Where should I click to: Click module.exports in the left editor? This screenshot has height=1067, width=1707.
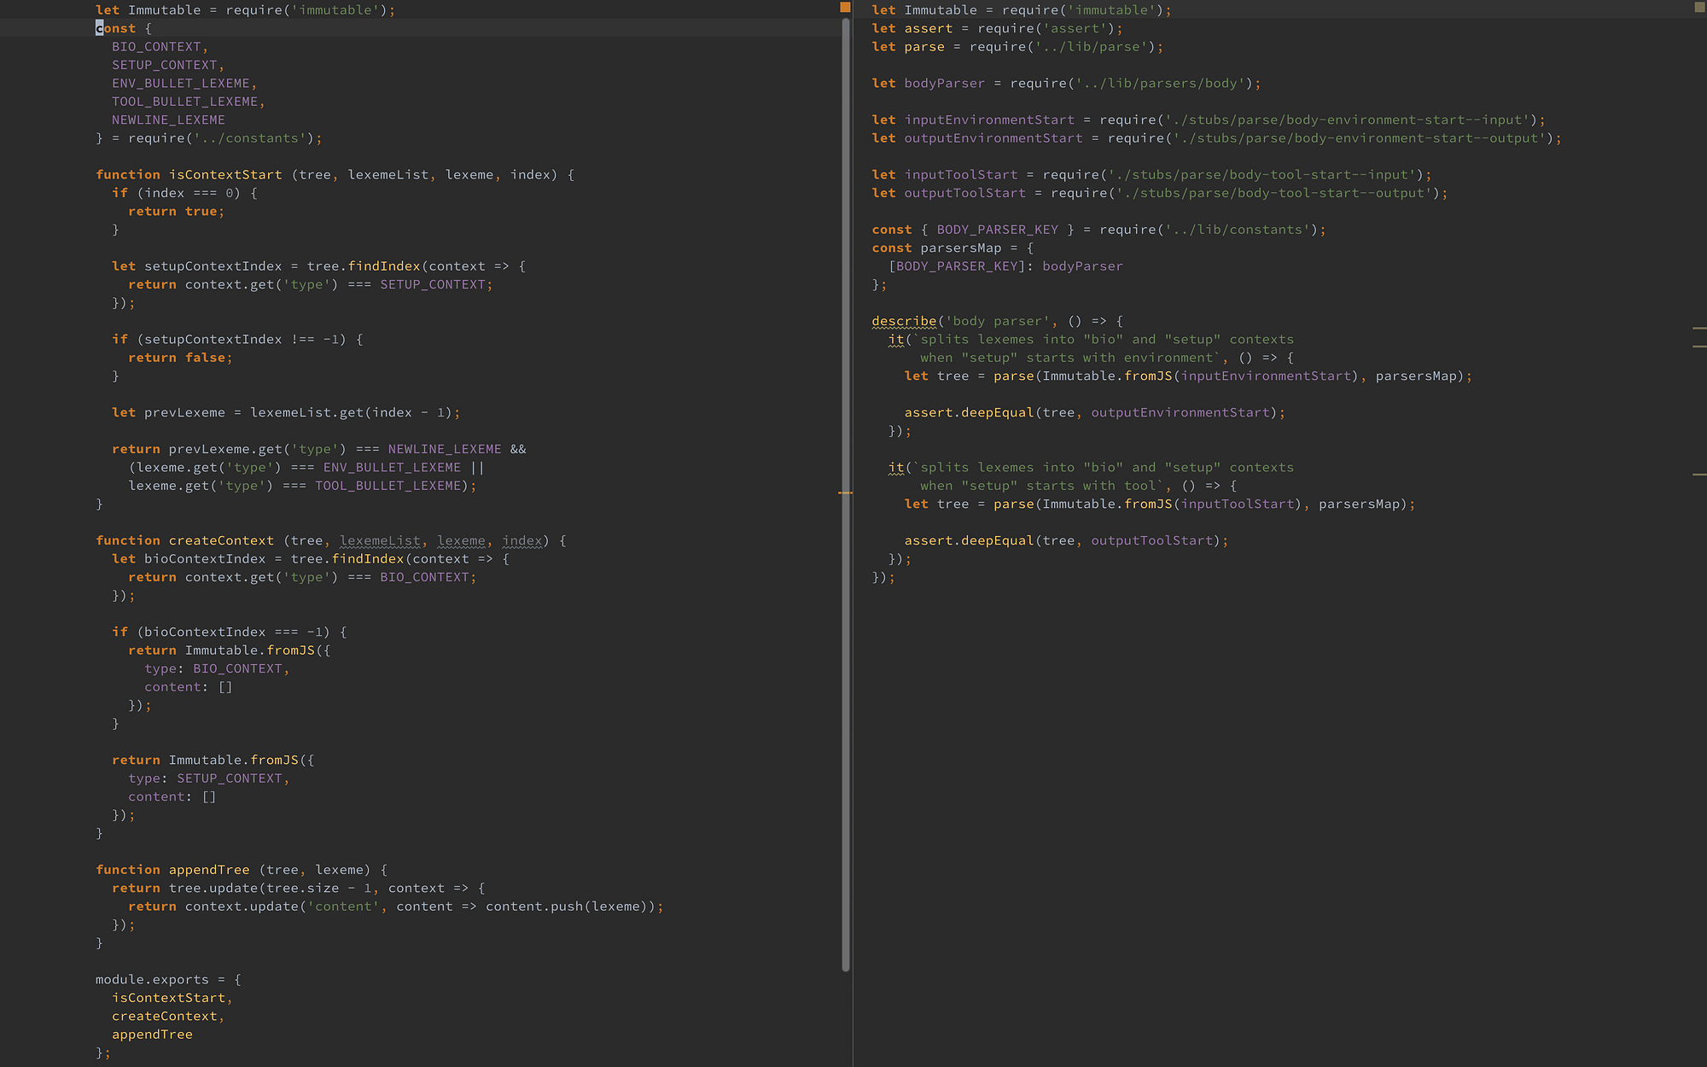[152, 979]
